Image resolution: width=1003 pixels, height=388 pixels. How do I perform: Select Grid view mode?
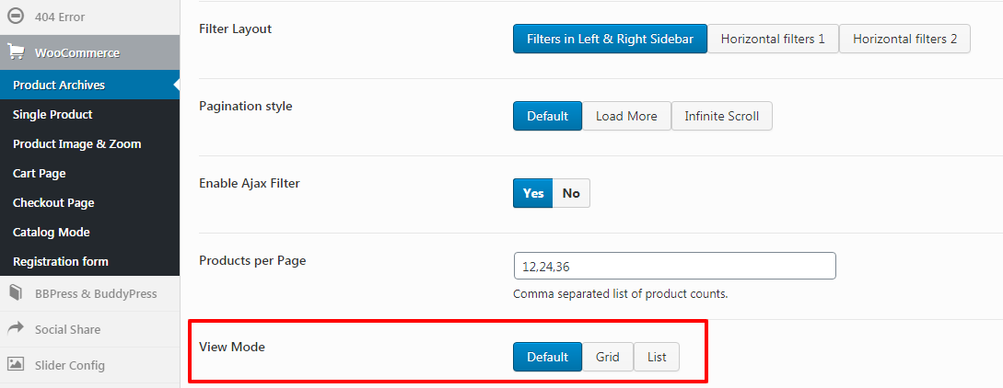click(x=608, y=357)
